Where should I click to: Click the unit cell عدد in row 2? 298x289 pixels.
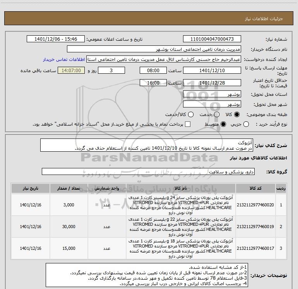(106, 227)
